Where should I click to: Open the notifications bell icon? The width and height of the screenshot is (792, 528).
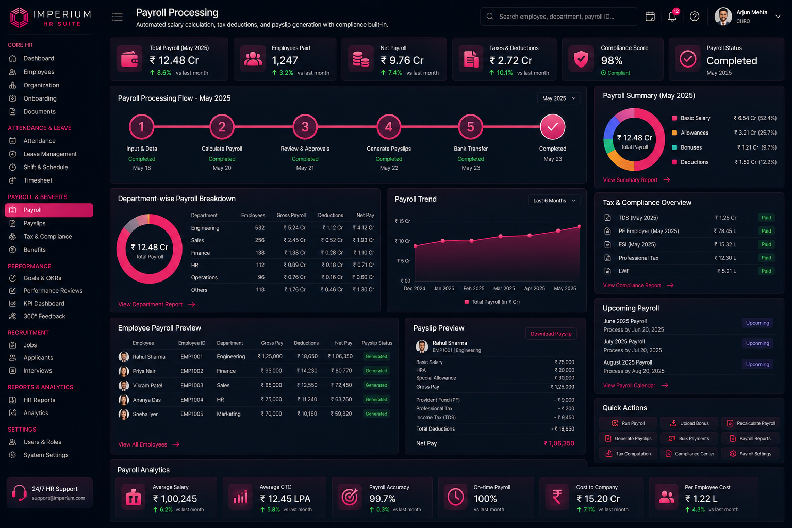(x=672, y=16)
